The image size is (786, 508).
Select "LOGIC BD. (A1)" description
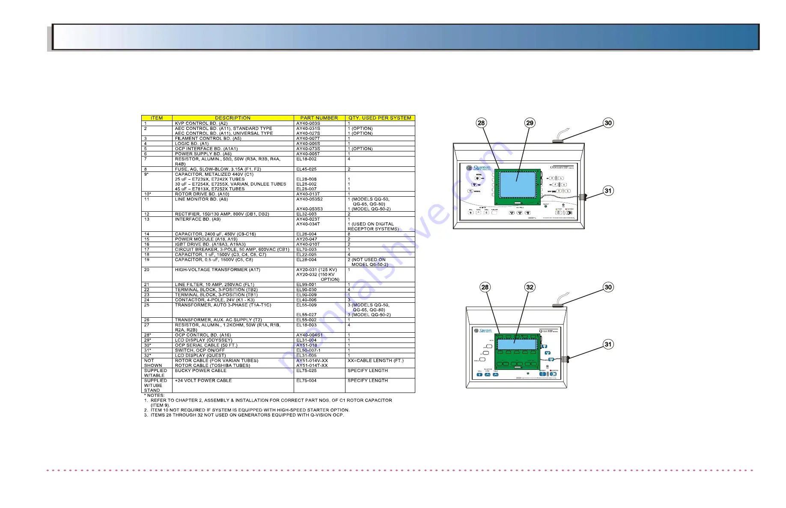point(192,144)
